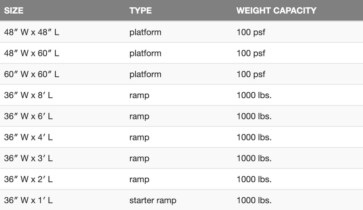Click ramp type in the 8′ L row
This screenshot has height=210, width=363.
point(138,95)
